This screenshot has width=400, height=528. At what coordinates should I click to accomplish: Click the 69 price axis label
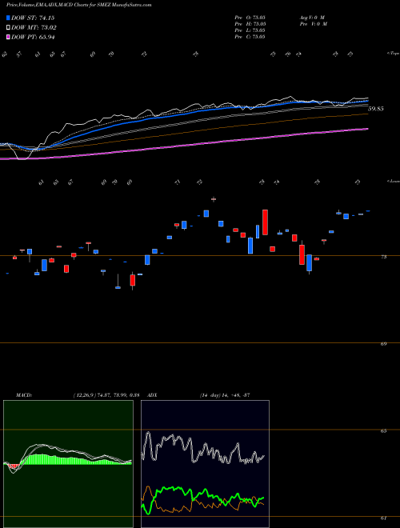click(x=383, y=344)
